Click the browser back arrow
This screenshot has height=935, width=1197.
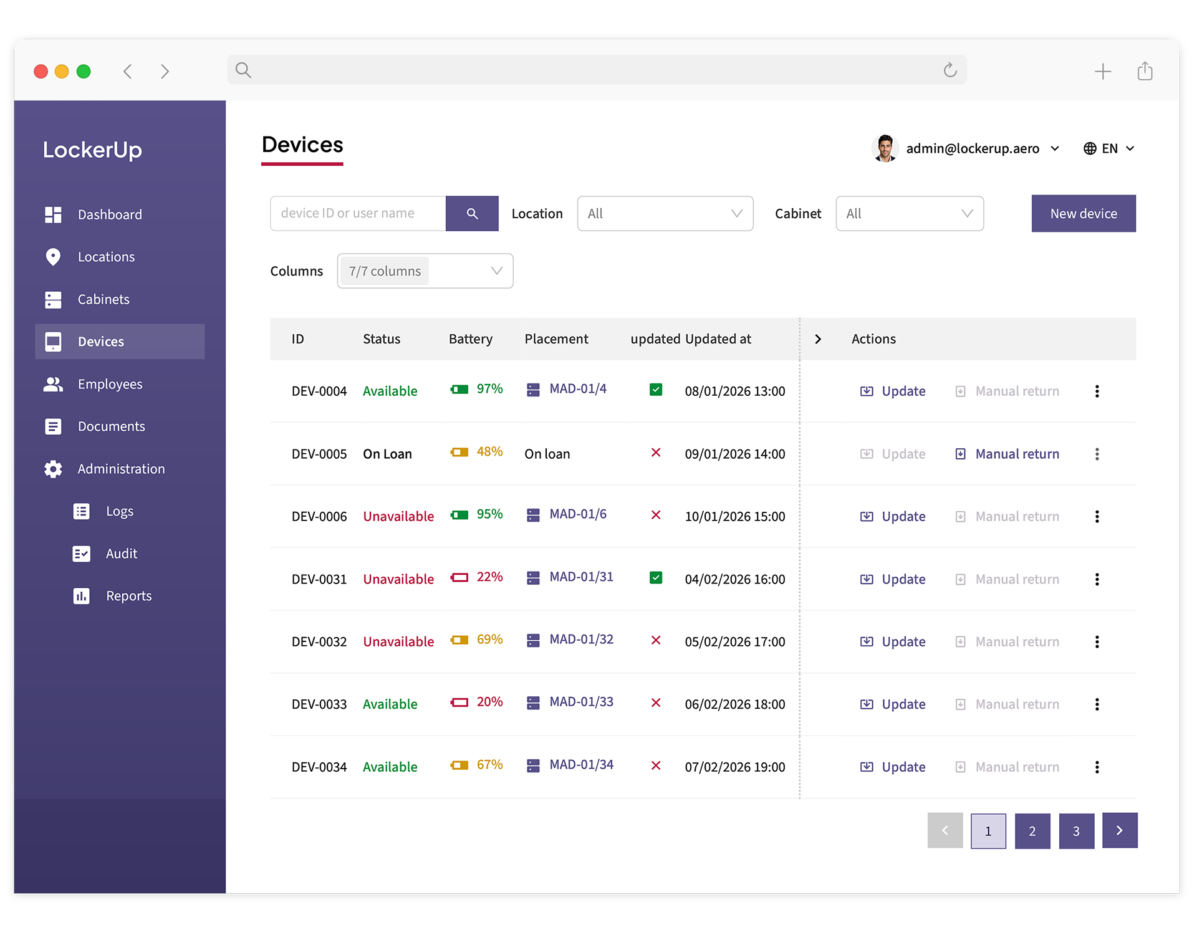128,72
